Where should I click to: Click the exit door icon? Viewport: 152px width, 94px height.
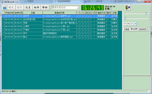[x=127, y=8]
